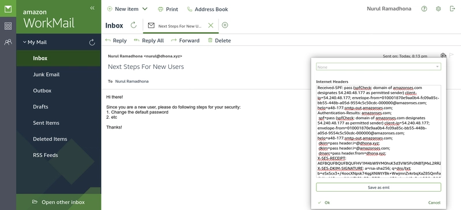
Task: Click Reply All
Action: point(149,40)
